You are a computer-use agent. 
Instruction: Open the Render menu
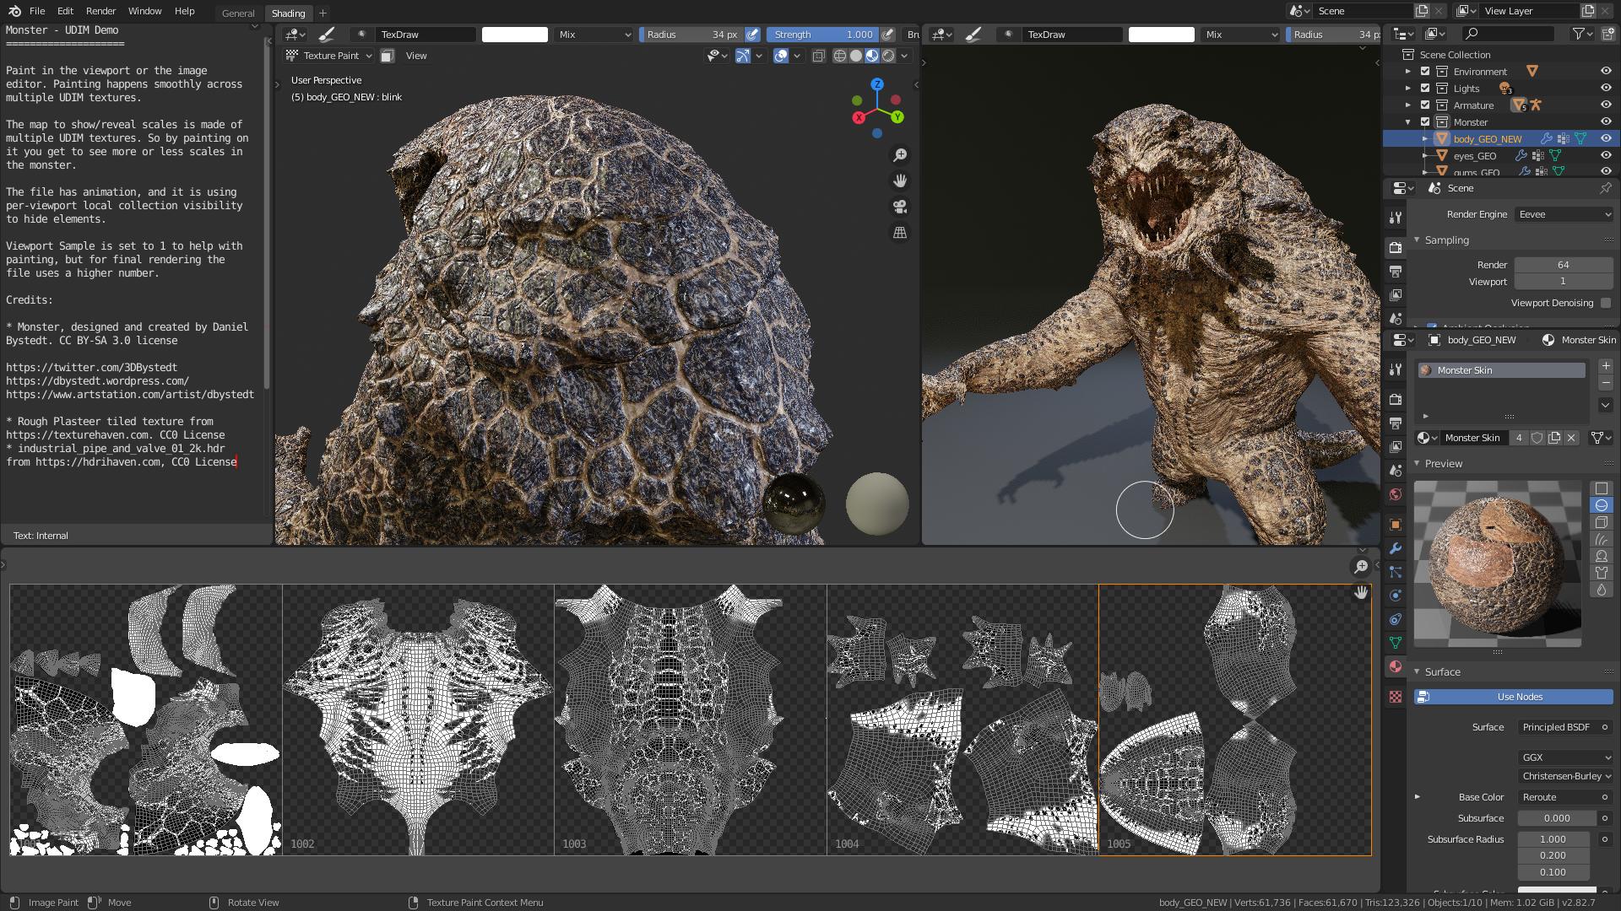(x=100, y=11)
